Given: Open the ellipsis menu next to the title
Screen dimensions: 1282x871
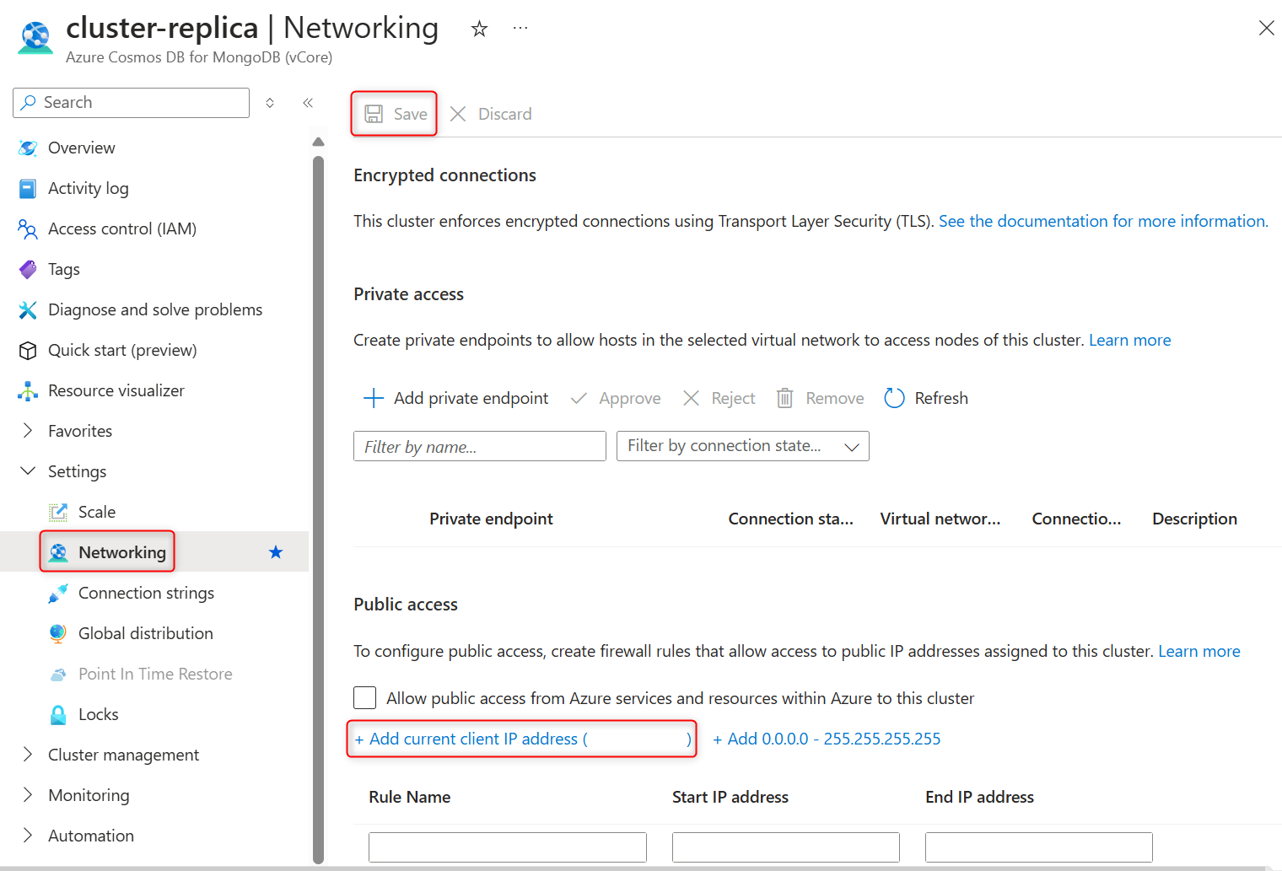Looking at the screenshot, I should (520, 28).
